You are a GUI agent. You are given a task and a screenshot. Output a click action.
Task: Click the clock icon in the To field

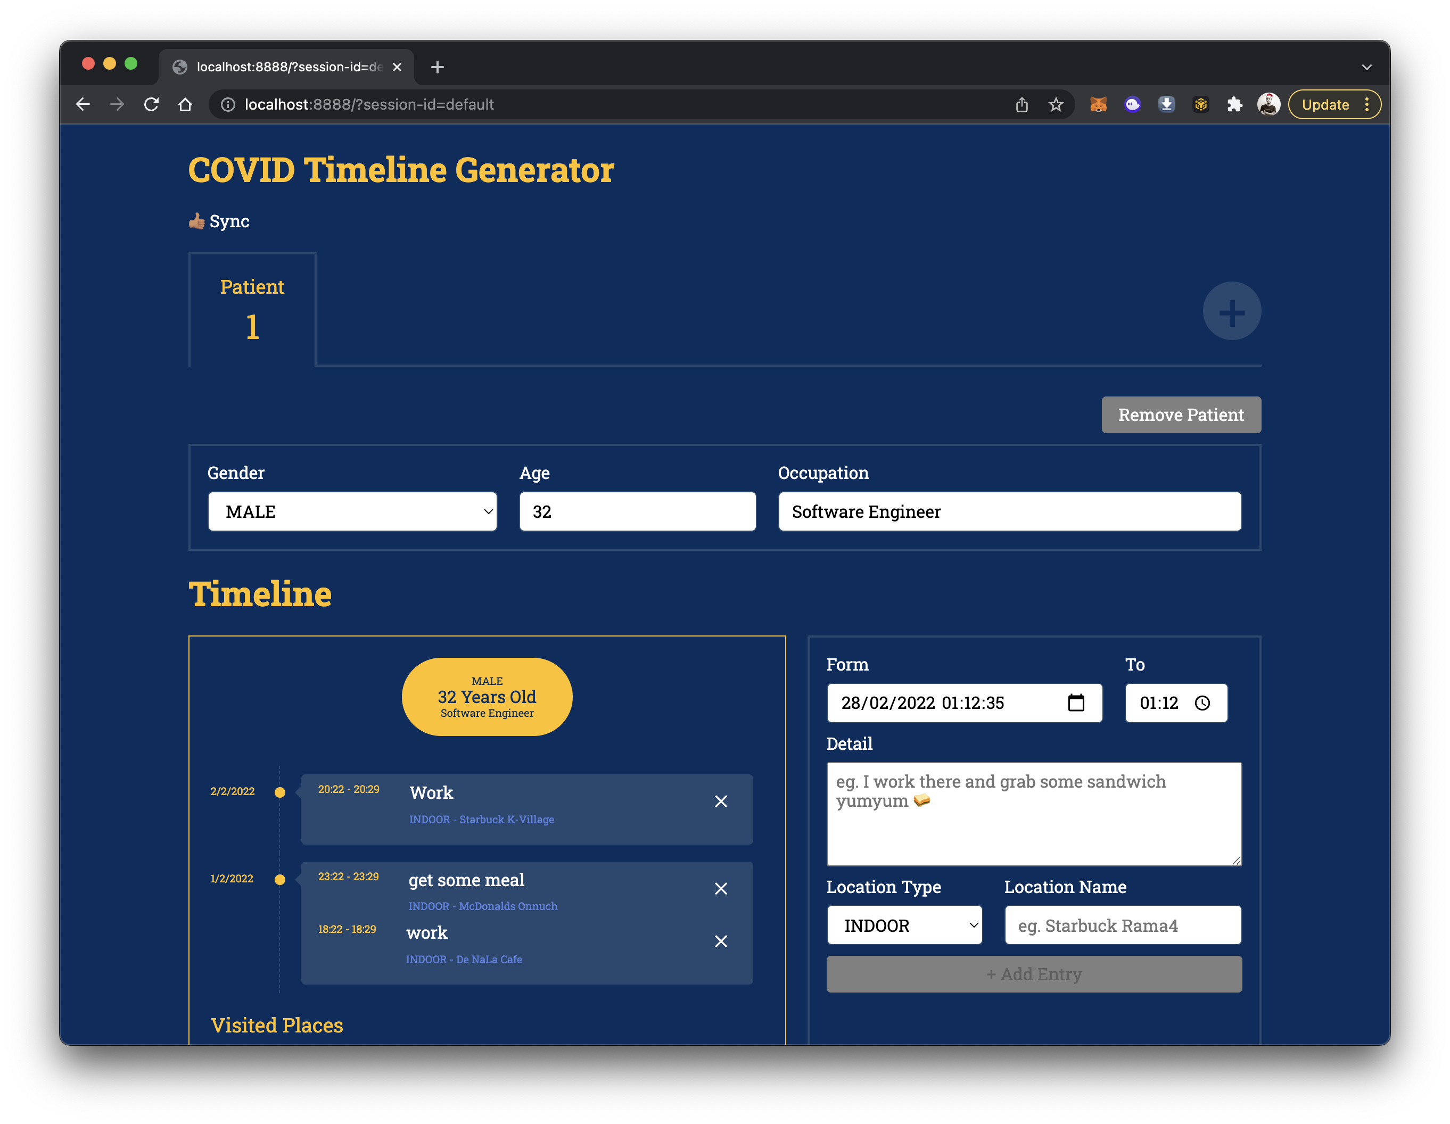point(1202,703)
